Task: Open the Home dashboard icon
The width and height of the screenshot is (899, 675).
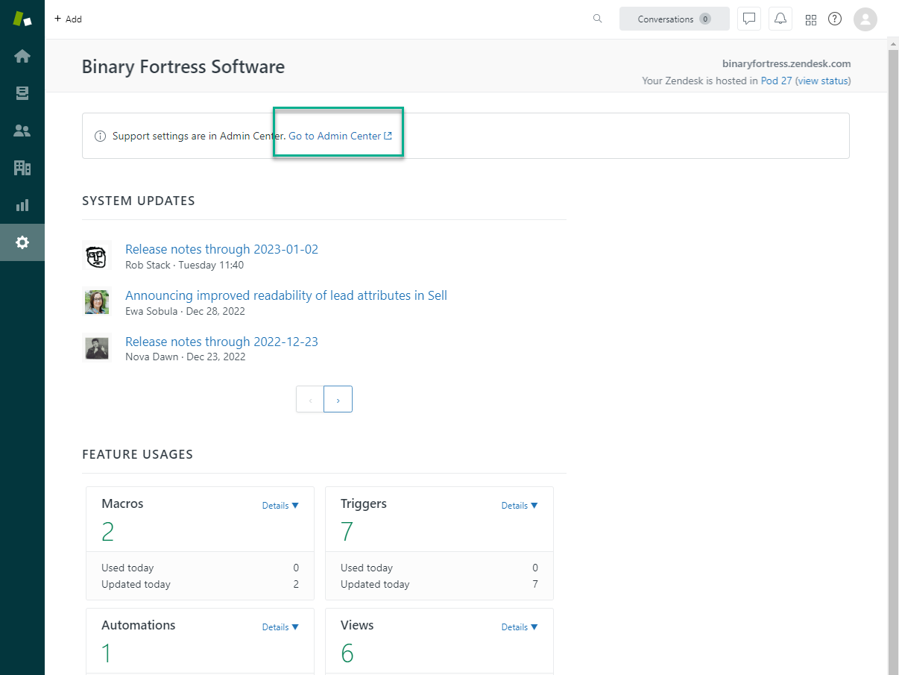Action: tap(22, 56)
